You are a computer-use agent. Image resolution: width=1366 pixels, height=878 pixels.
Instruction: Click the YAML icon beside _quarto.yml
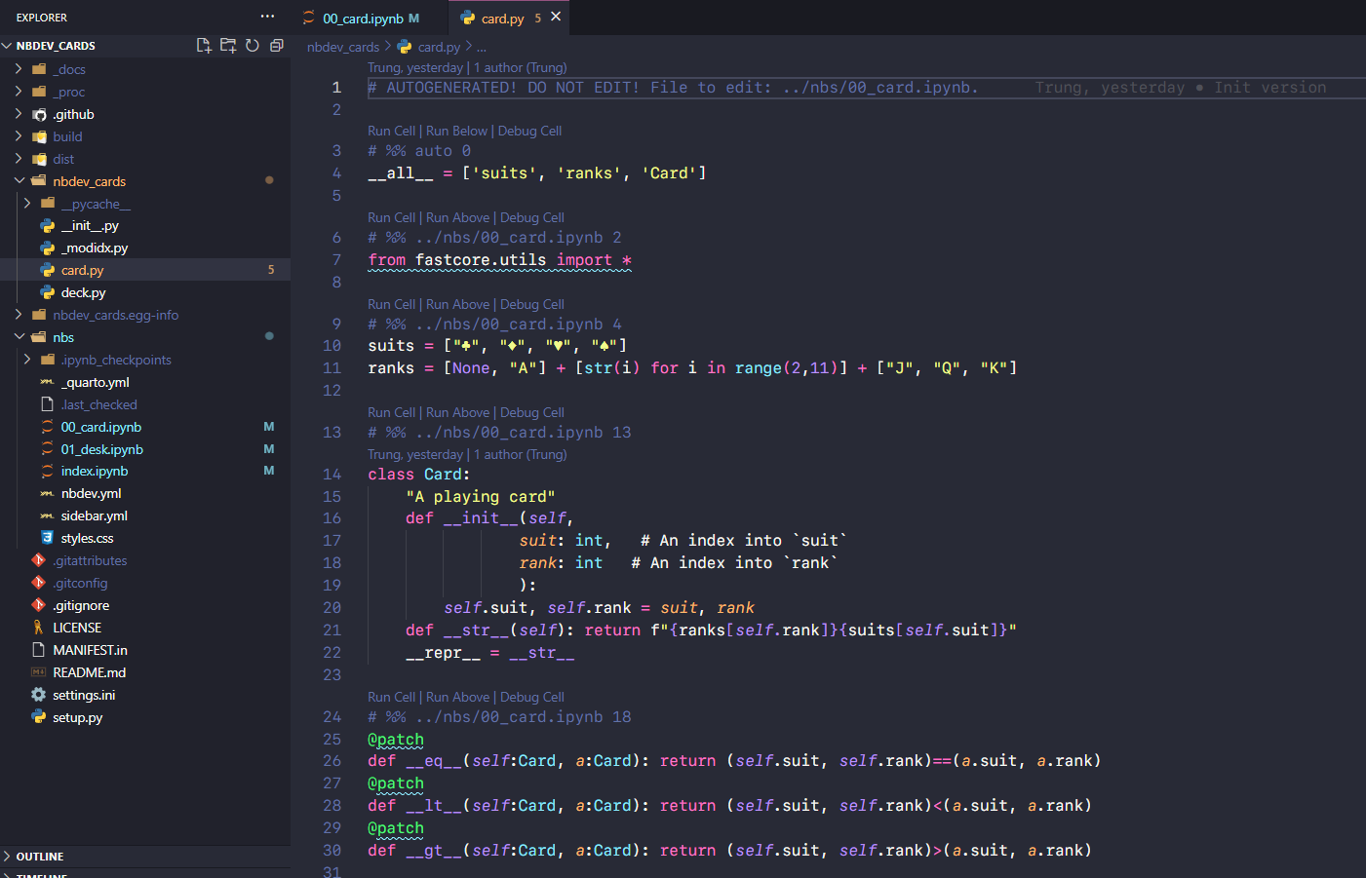pyautogui.click(x=47, y=382)
